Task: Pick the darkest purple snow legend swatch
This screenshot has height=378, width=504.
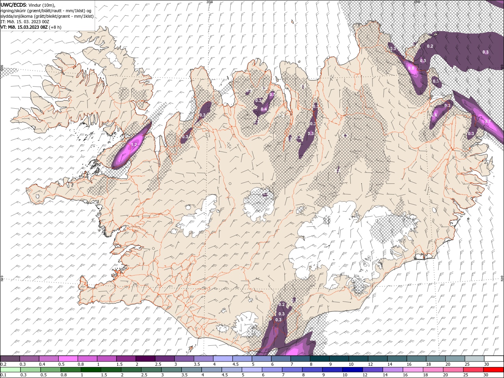Action: tap(145, 359)
